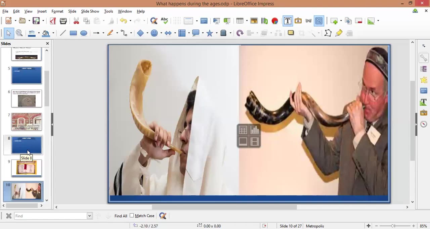Export the presentation as PDF

point(53,21)
